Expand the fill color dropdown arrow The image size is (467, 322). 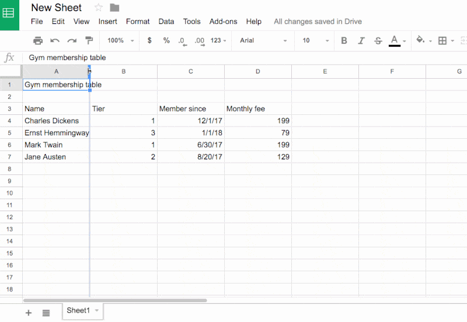[430, 41]
